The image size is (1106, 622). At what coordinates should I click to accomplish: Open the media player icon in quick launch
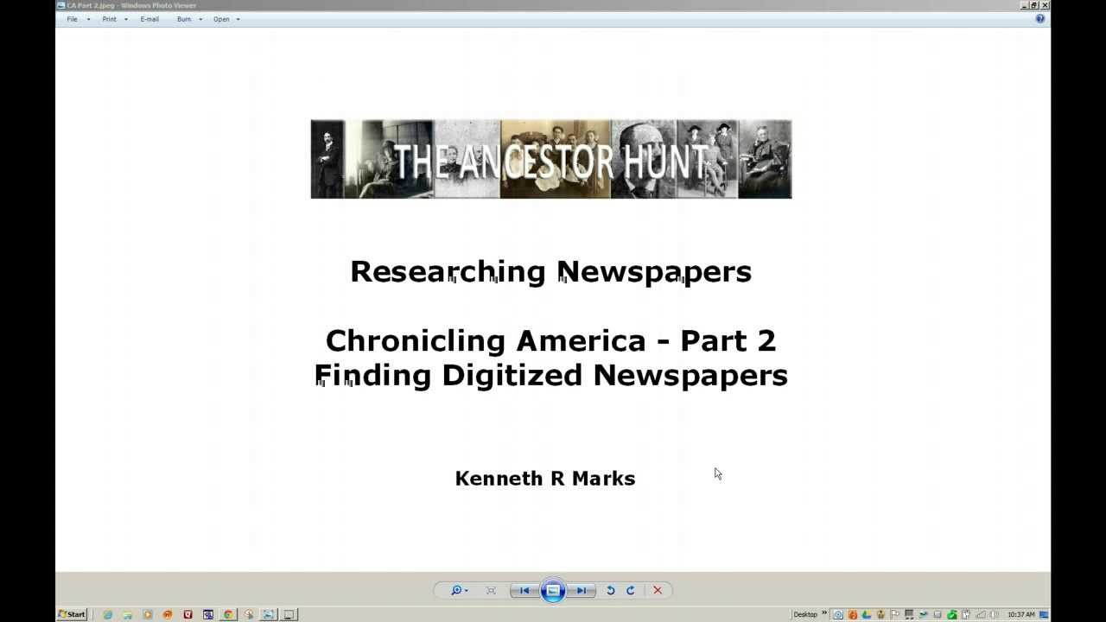tap(148, 614)
